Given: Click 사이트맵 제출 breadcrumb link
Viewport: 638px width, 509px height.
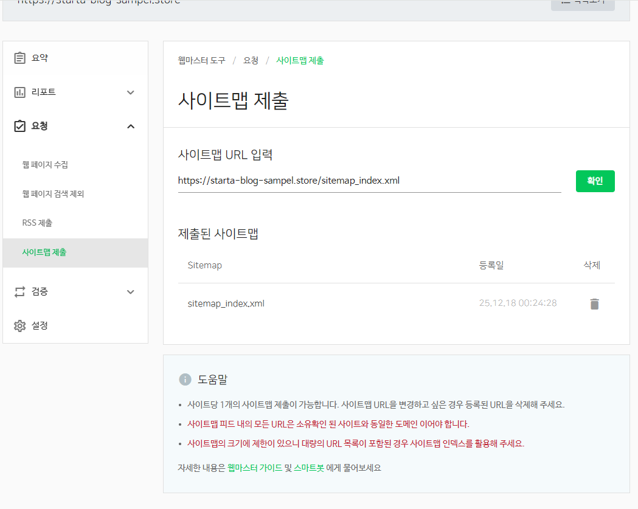Looking at the screenshot, I should coord(300,61).
